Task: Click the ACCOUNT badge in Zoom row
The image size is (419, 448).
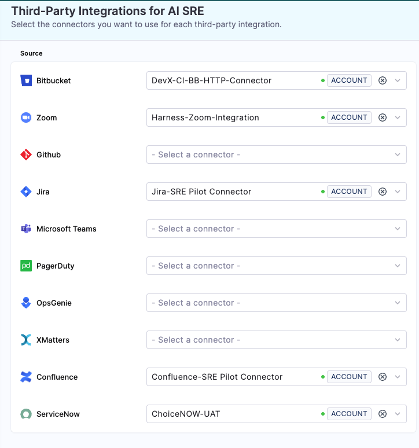Action: pos(349,117)
